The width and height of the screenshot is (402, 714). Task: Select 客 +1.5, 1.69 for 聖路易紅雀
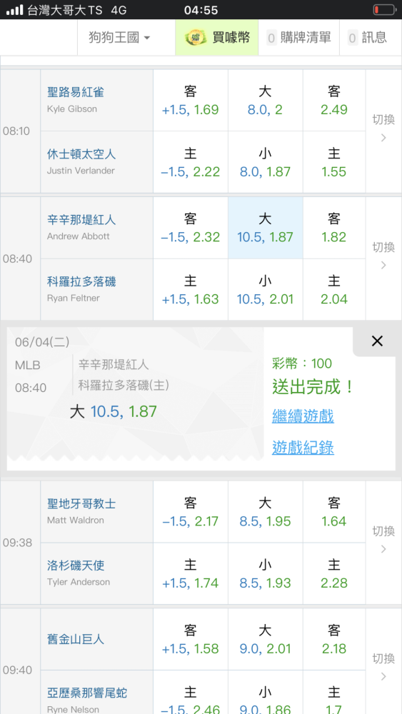[191, 100]
